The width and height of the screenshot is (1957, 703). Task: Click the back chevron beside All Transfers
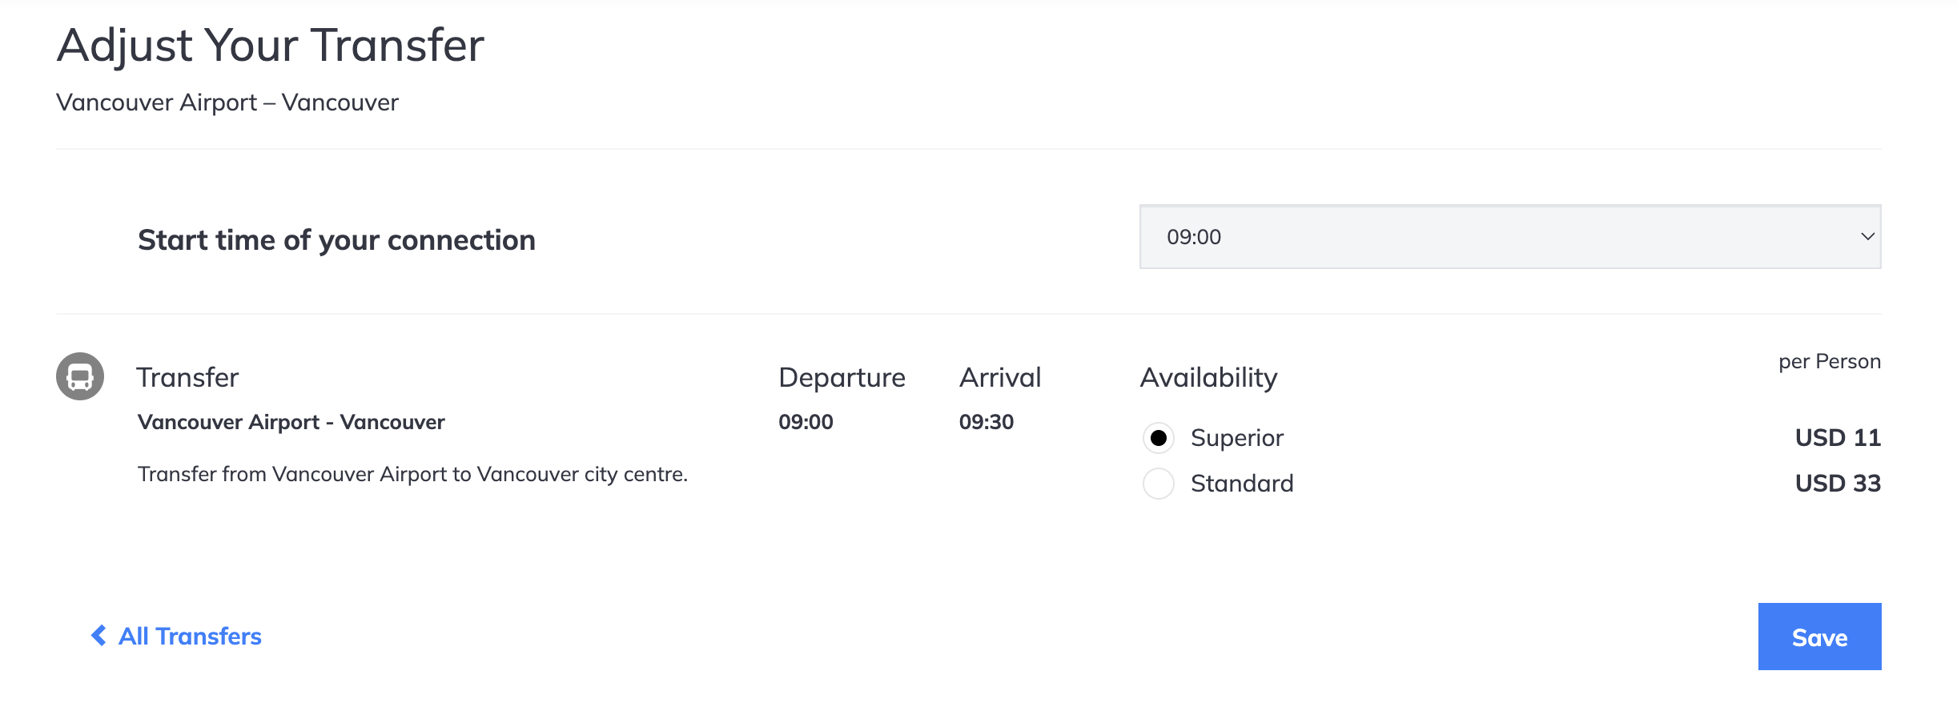98,636
